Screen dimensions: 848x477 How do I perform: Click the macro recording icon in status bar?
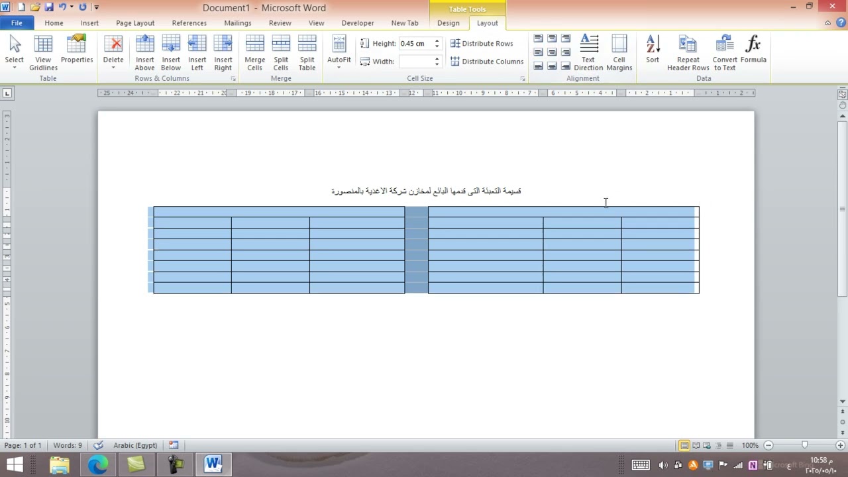(x=174, y=445)
